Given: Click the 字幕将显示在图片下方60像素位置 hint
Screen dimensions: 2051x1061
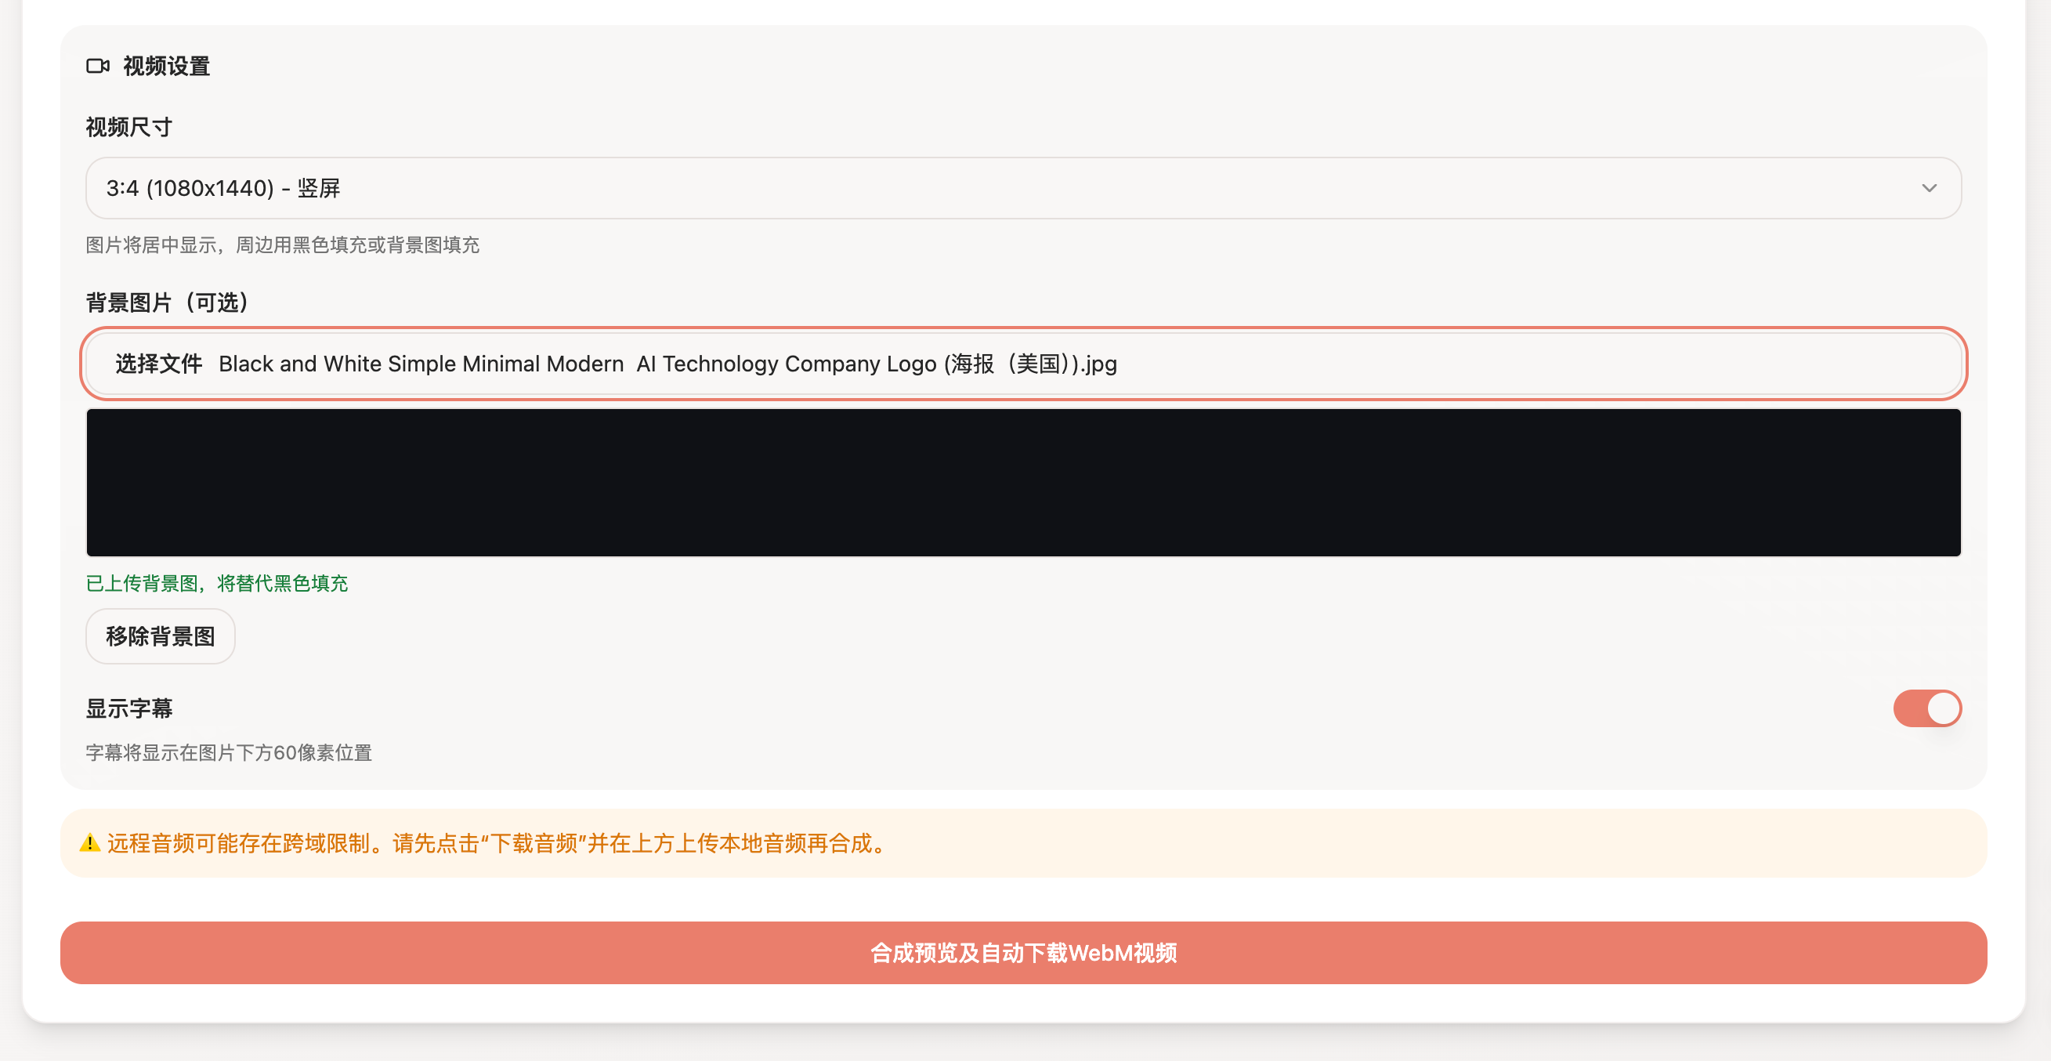Looking at the screenshot, I should point(229,753).
